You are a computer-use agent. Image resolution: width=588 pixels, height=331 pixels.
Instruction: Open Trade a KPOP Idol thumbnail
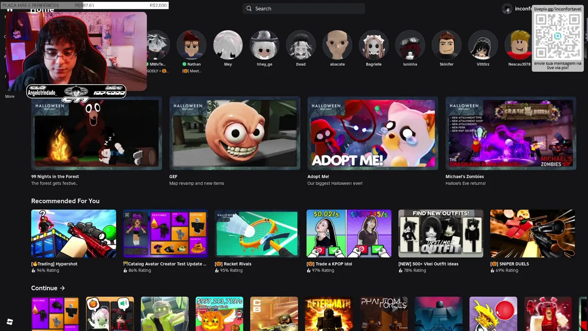point(349,234)
